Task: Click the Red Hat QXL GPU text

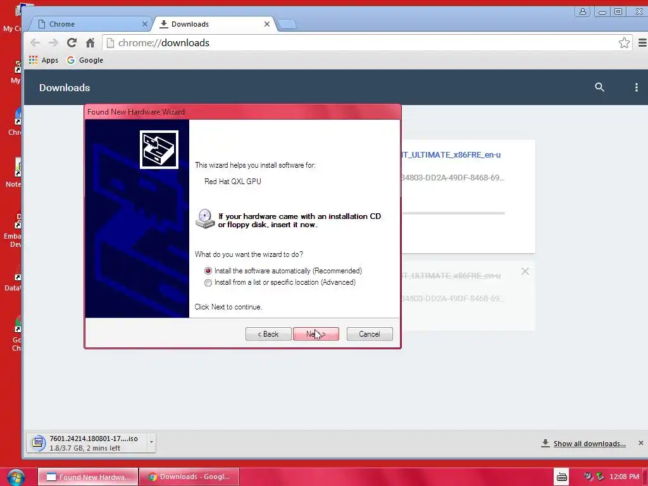Action: point(233,182)
